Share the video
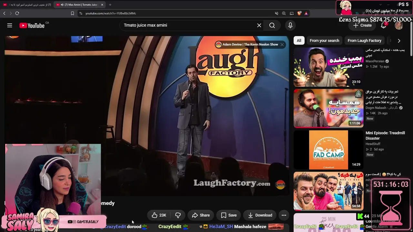Image resolution: width=413 pixels, height=232 pixels. (201, 215)
